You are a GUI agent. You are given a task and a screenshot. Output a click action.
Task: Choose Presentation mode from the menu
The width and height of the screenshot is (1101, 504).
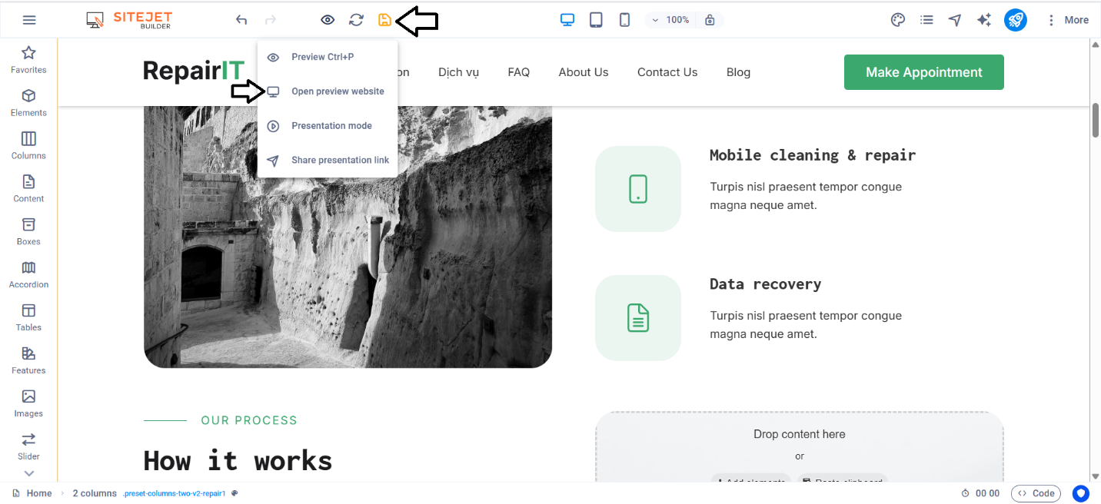click(331, 126)
